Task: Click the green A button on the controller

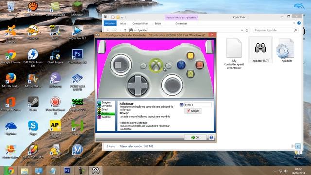Action: pos(190,74)
